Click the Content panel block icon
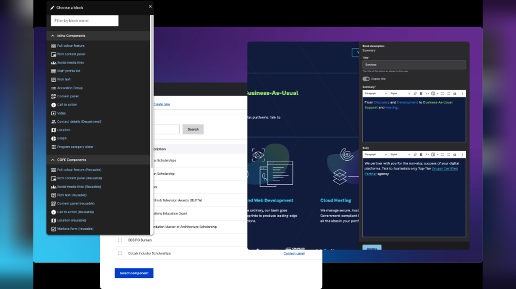 53,97
